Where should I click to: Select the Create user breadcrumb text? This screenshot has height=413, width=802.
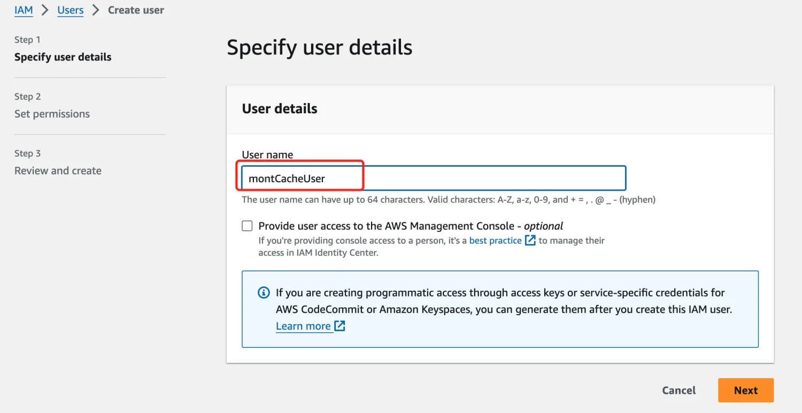pyautogui.click(x=136, y=10)
